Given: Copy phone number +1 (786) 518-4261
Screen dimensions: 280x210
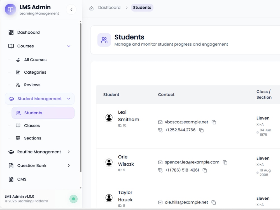Looking at the screenshot, I should click(x=205, y=170).
